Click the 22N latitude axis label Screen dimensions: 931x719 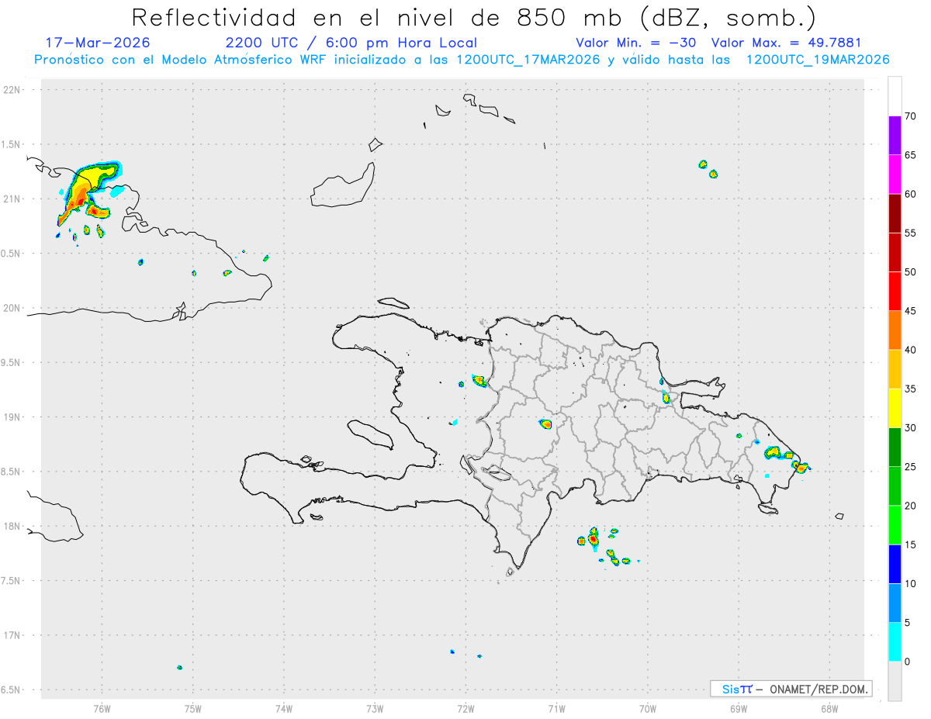tap(13, 90)
